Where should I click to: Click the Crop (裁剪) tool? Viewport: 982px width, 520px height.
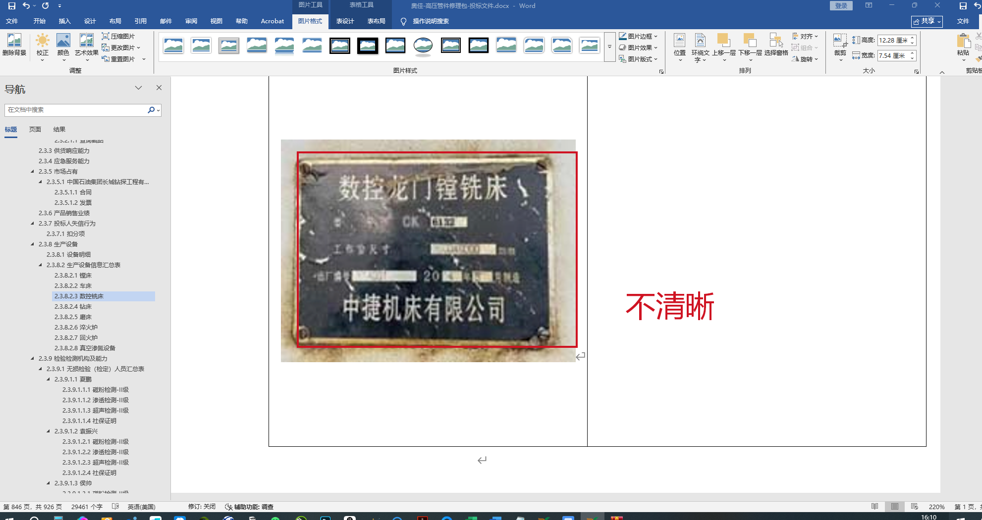(x=840, y=47)
